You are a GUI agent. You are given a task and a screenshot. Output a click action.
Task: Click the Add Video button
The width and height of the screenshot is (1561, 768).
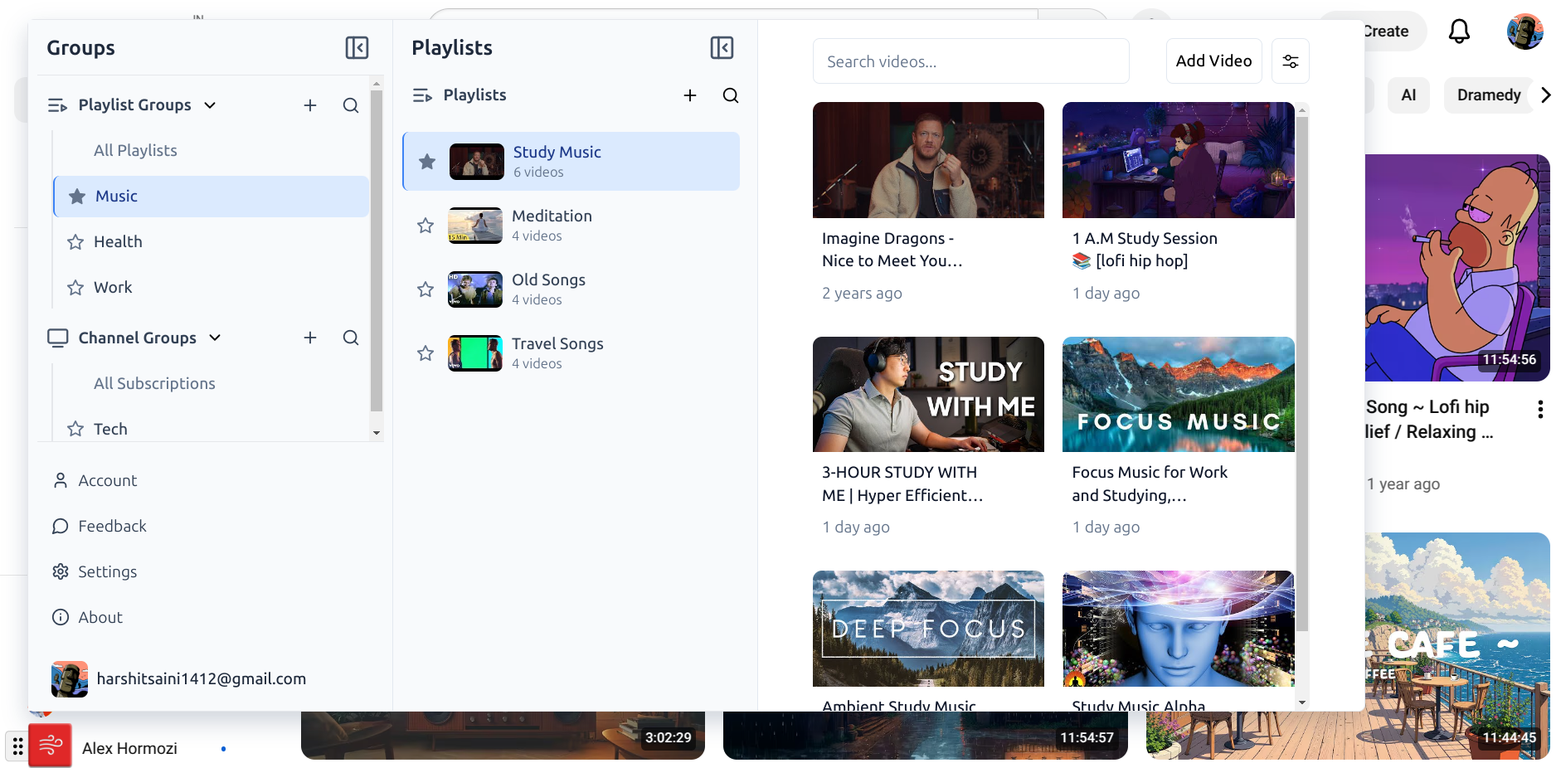pyautogui.click(x=1213, y=61)
